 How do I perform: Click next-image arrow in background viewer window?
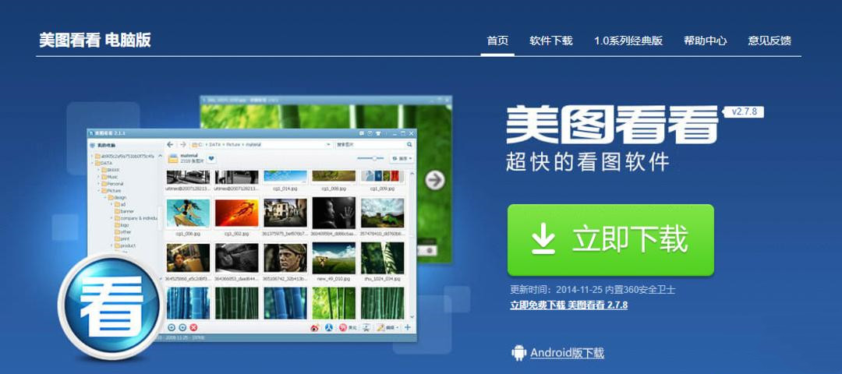click(x=435, y=180)
